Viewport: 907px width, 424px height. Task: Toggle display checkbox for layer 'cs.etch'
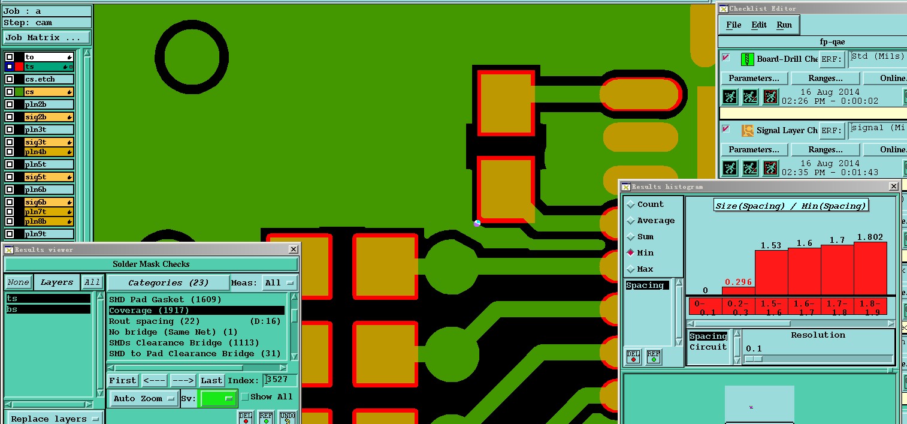(x=10, y=79)
